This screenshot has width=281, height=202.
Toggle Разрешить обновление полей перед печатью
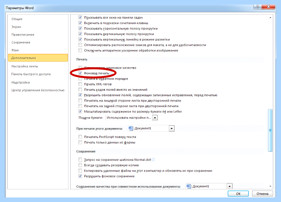[x=80, y=95]
